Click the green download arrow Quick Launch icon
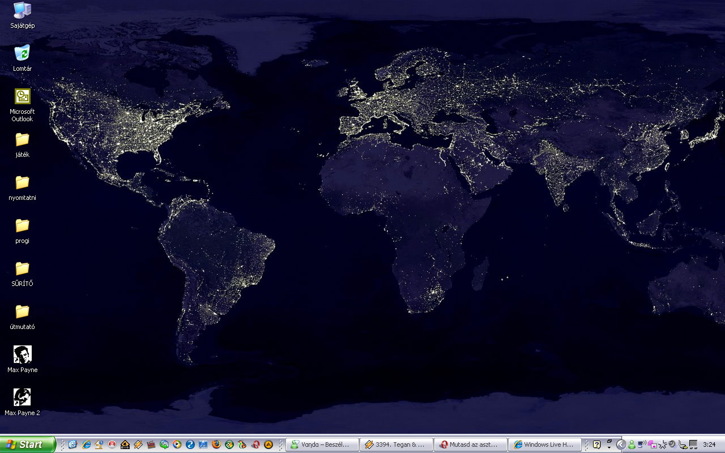The image size is (725, 453). [x=229, y=445]
